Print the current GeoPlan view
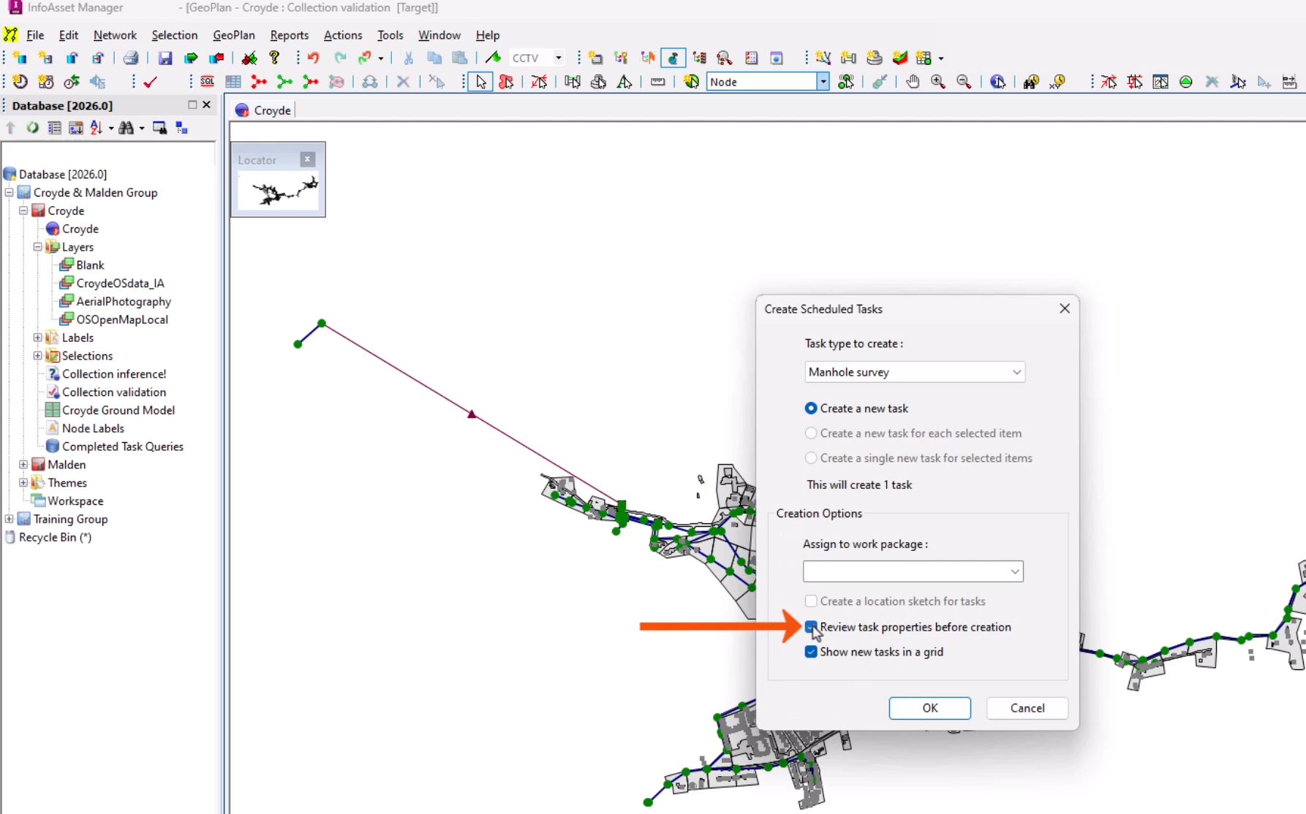 point(132,58)
